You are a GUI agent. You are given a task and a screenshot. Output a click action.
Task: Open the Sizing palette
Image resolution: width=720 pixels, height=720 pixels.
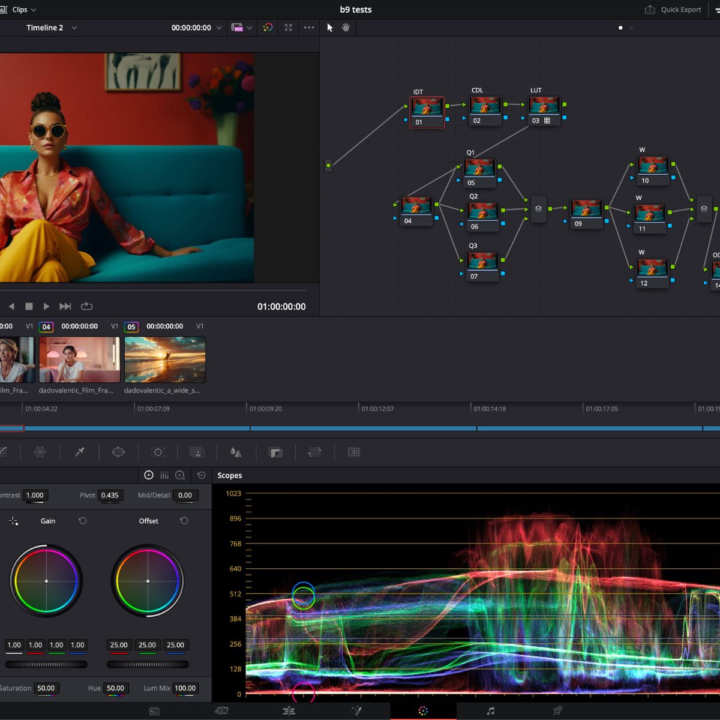(x=314, y=452)
